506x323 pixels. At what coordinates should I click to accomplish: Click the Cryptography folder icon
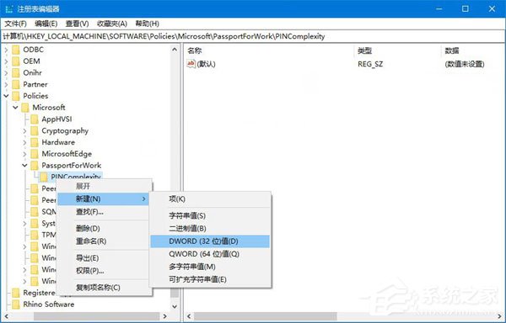(x=35, y=131)
